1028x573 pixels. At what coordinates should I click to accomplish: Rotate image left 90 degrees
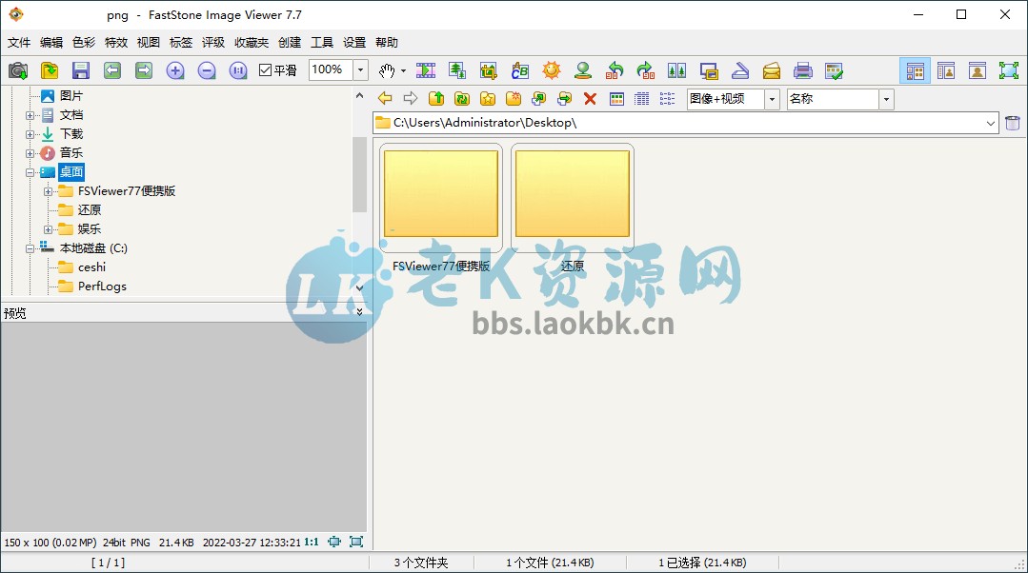pyautogui.click(x=615, y=70)
